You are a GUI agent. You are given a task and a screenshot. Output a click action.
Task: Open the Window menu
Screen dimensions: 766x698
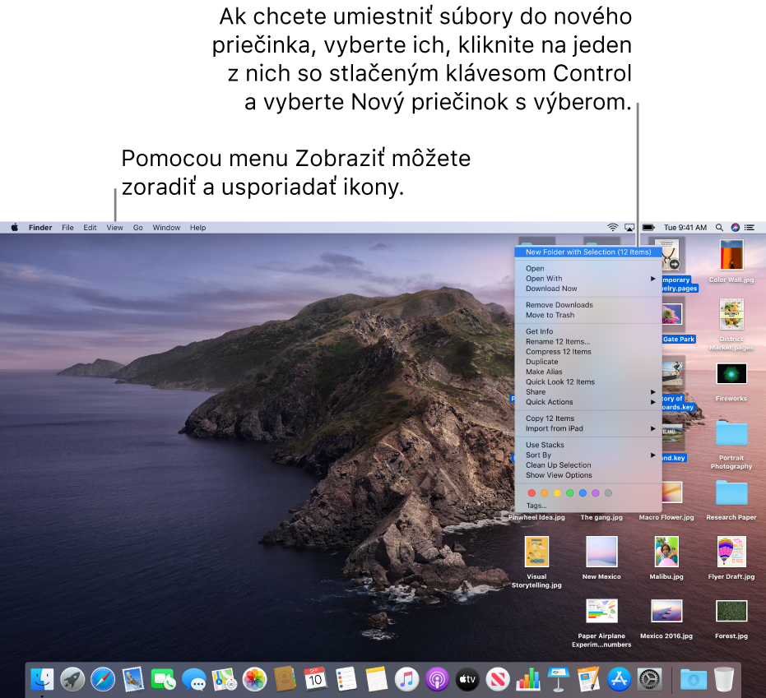[166, 228]
